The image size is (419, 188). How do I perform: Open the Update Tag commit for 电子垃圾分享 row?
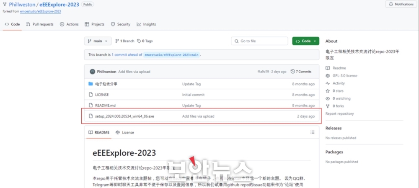[x=191, y=84]
